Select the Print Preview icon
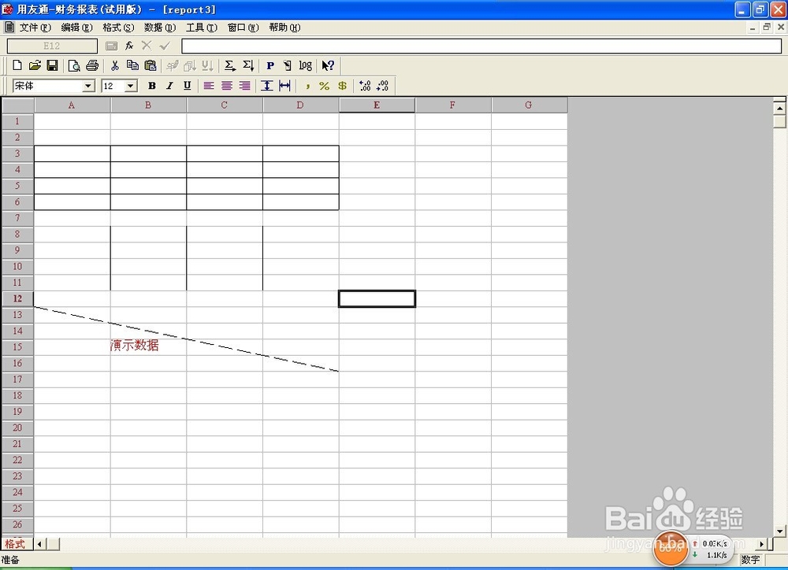 tap(74, 65)
